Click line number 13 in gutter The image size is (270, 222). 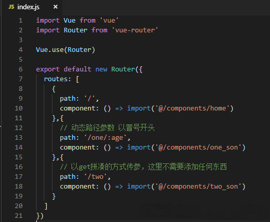pyautogui.click(x=19, y=138)
